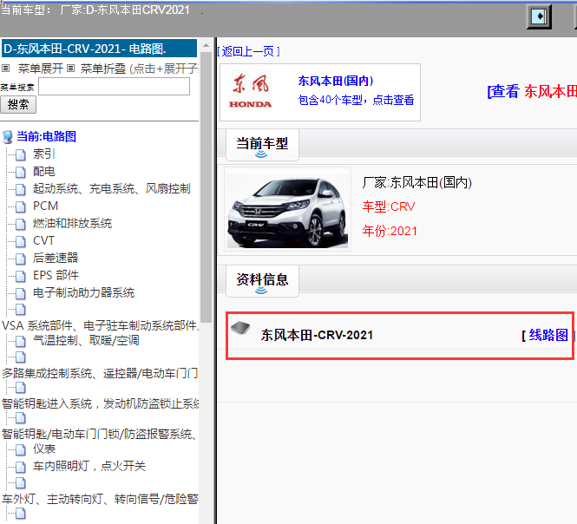Click the 搜索 button
The height and width of the screenshot is (524, 577).
point(18,104)
